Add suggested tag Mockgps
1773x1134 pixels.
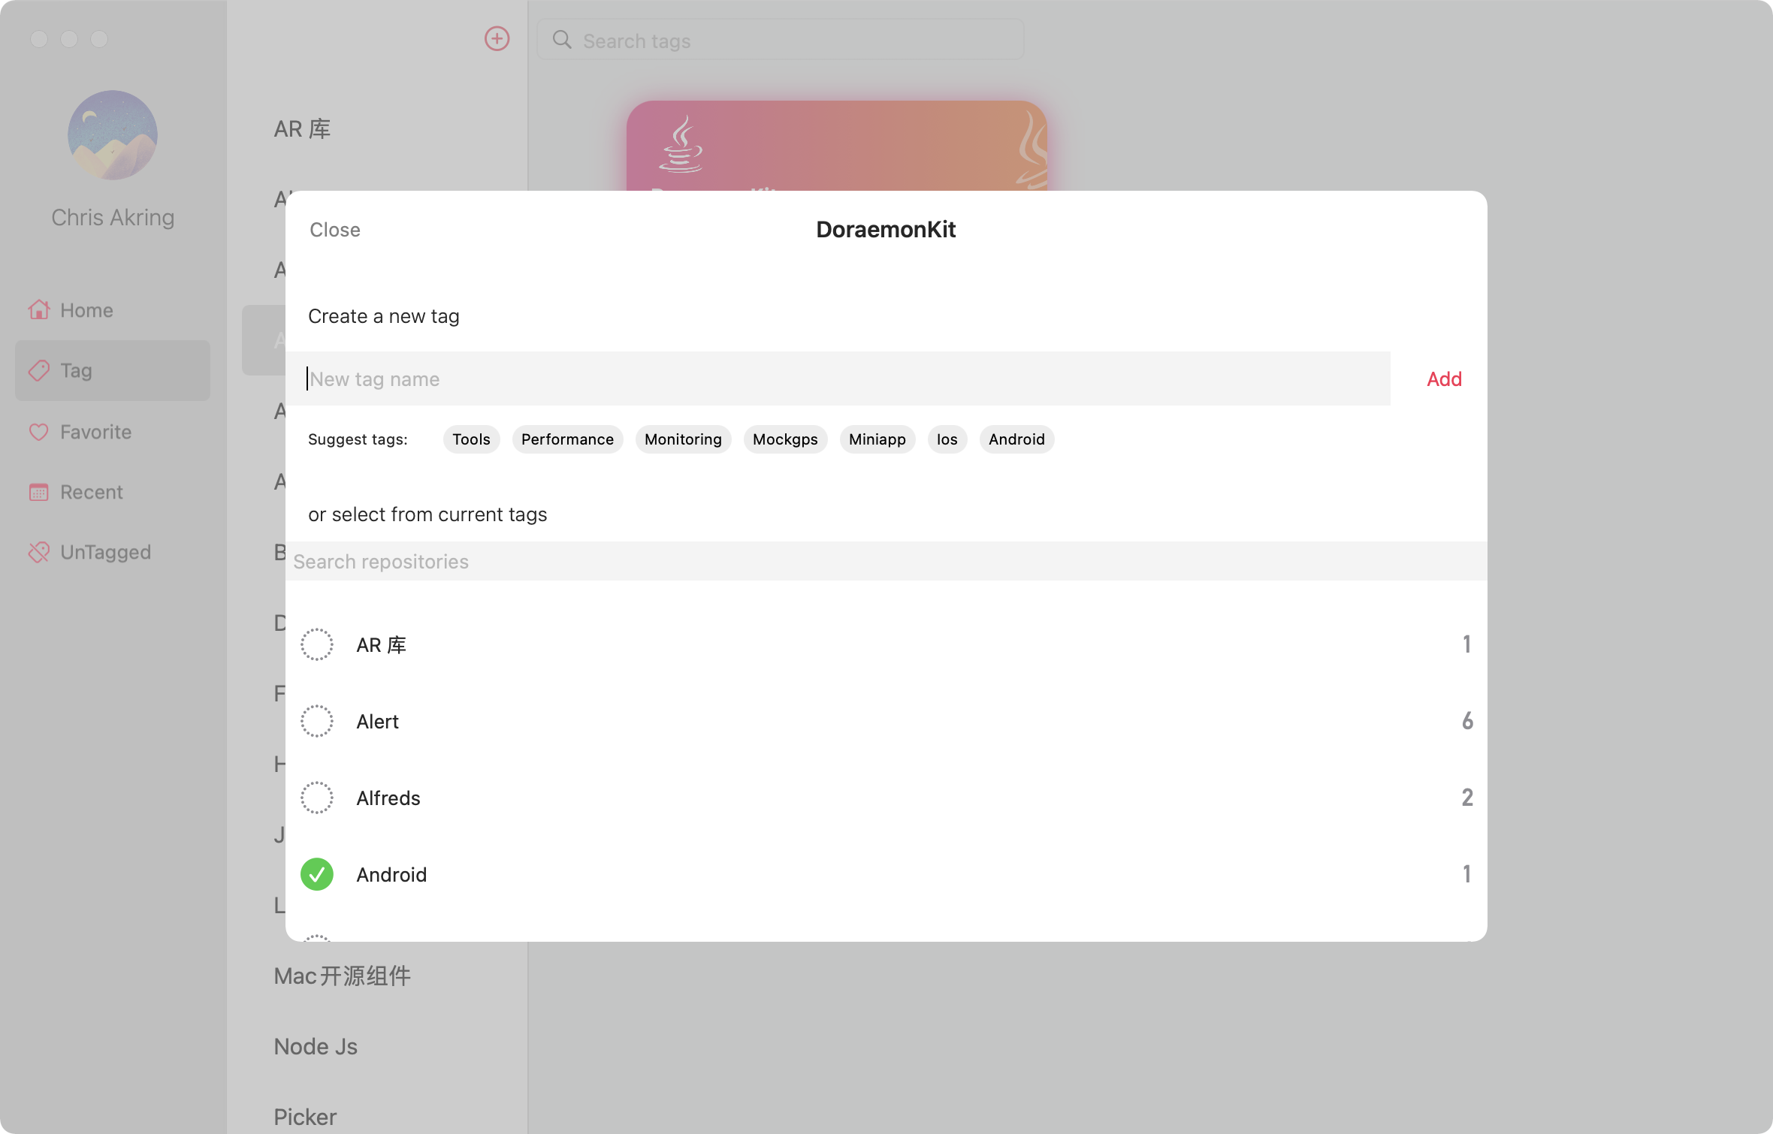coord(785,439)
